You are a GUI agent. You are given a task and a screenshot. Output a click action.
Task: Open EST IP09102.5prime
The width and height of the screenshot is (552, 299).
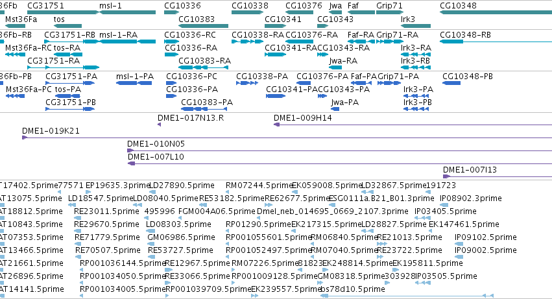coord(486,238)
